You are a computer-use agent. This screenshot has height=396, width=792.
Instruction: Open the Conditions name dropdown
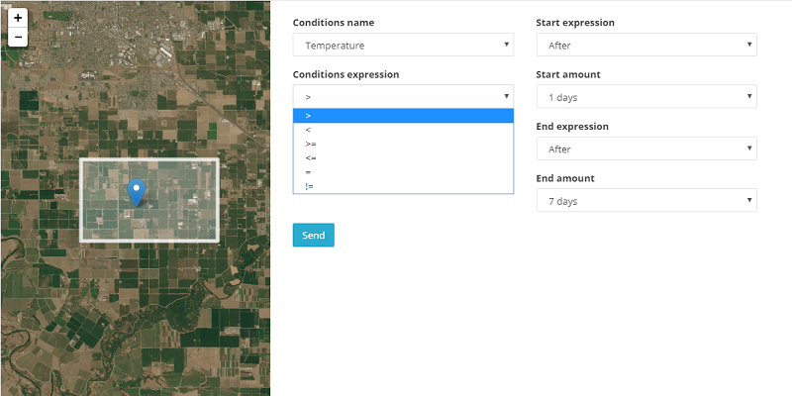[x=403, y=46]
